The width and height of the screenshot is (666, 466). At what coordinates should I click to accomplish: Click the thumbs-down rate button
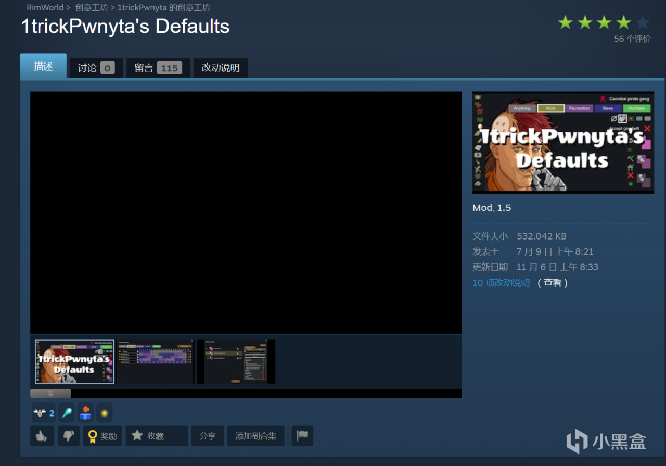[68, 436]
